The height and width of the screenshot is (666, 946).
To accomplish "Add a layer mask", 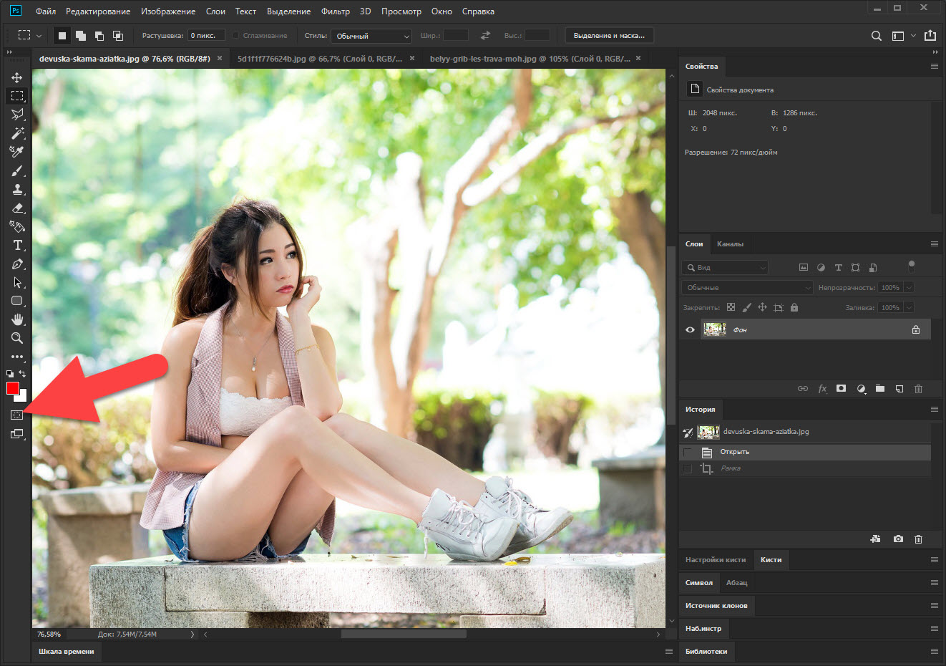I will click(x=841, y=389).
